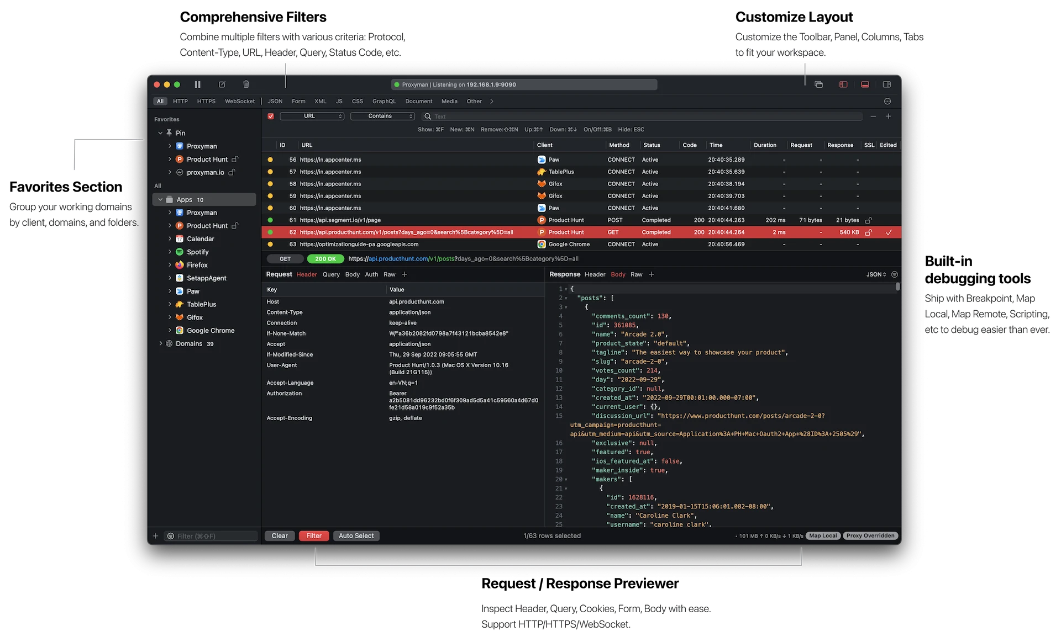The width and height of the screenshot is (1061, 642).
Task: Open the URL filter field dropdown
Action: coord(312,116)
